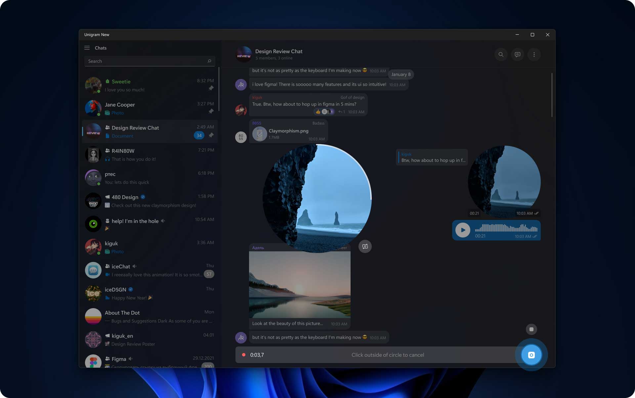Open the Claymorphism.png file attachment

coord(288,131)
